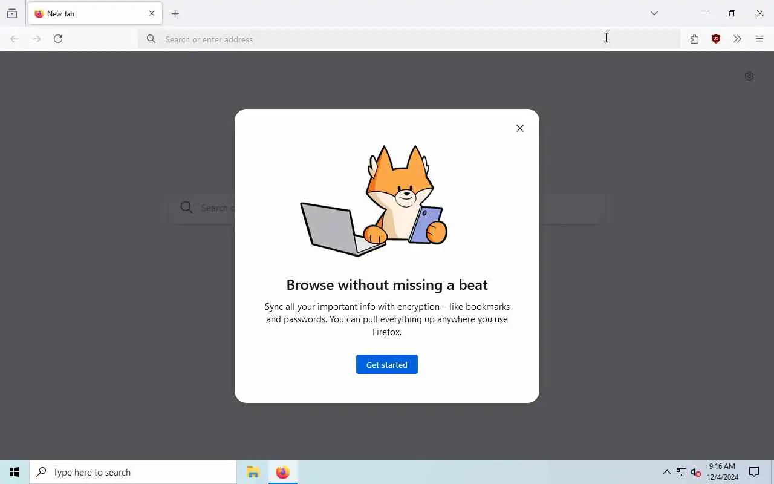The height and width of the screenshot is (484, 774).
Task: Open the Firefox View icon
Action: coord(12,13)
